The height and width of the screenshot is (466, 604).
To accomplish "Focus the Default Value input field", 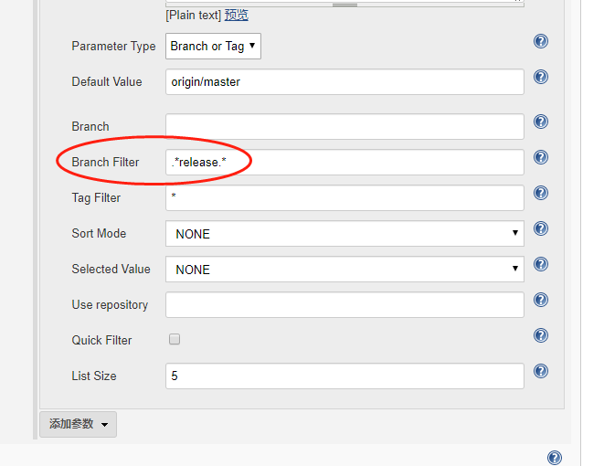I will (344, 81).
